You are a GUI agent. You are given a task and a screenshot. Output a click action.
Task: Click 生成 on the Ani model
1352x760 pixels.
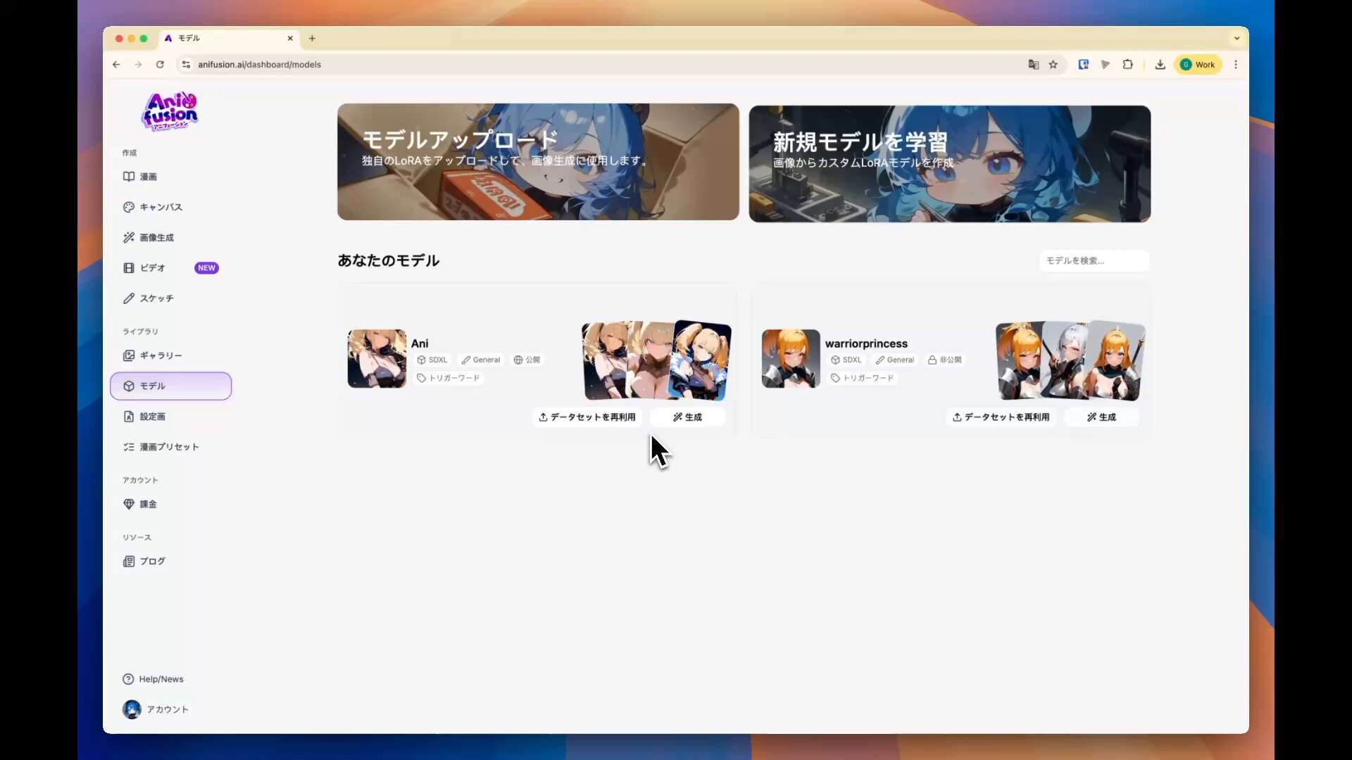click(687, 417)
